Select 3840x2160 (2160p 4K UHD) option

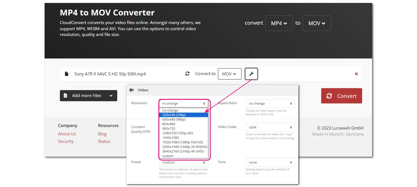(x=183, y=151)
